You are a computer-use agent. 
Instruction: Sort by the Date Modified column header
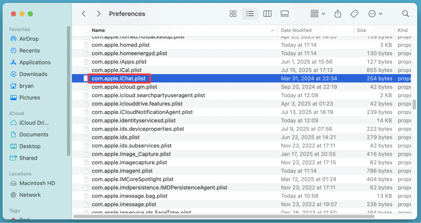(296, 30)
